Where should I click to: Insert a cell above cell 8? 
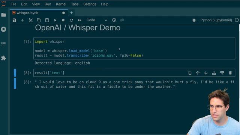click(x=214, y=73)
